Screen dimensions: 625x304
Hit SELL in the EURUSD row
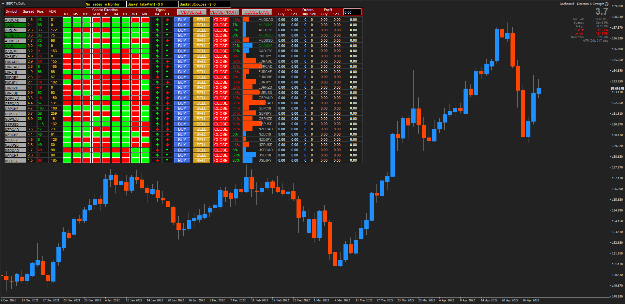tap(202, 93)
